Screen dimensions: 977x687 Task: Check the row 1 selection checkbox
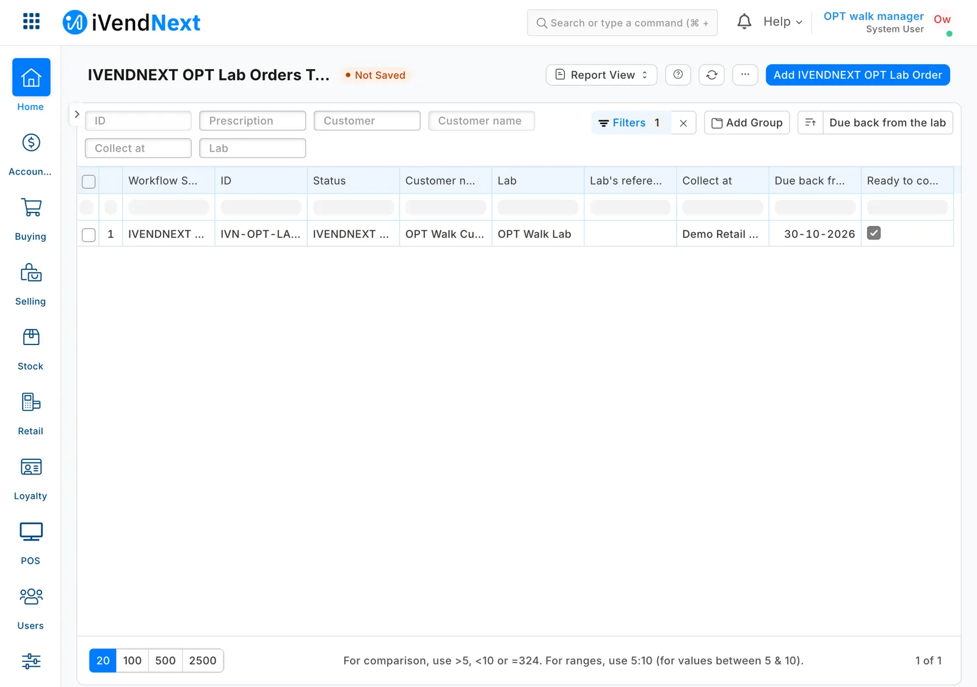[x=89, y=234]
